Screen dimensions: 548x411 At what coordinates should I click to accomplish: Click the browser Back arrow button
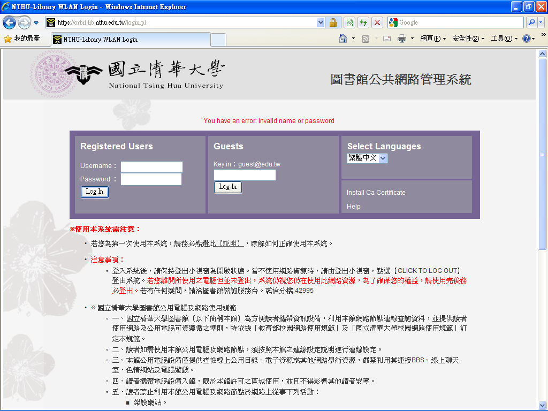pos(10,22)
